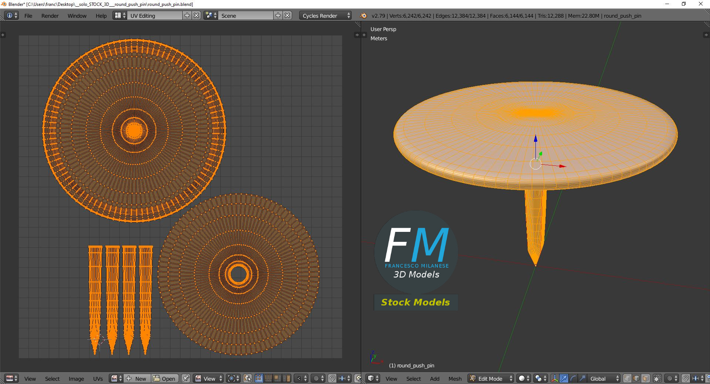Viewport: 710px width, 384px height.
Task: Open the UVs menu
Action: [x=98, y=379]
